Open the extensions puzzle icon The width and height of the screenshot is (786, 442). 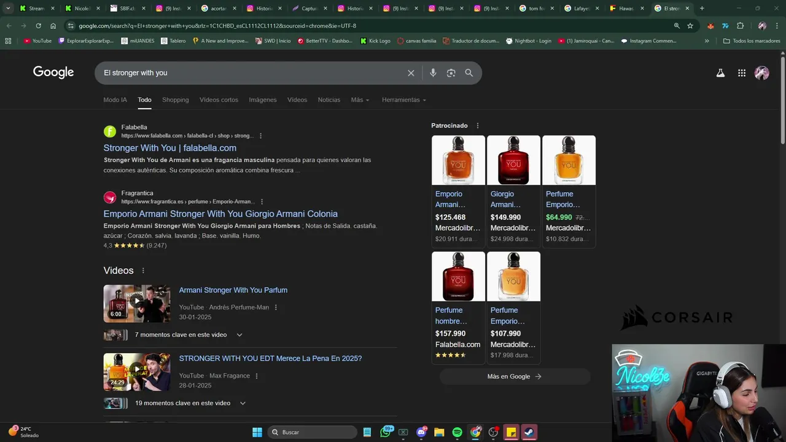(x=740, y=26)
